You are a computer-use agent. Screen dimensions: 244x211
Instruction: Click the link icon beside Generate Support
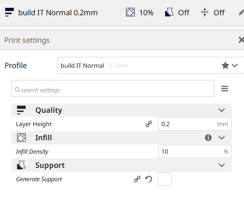point(137,179)
